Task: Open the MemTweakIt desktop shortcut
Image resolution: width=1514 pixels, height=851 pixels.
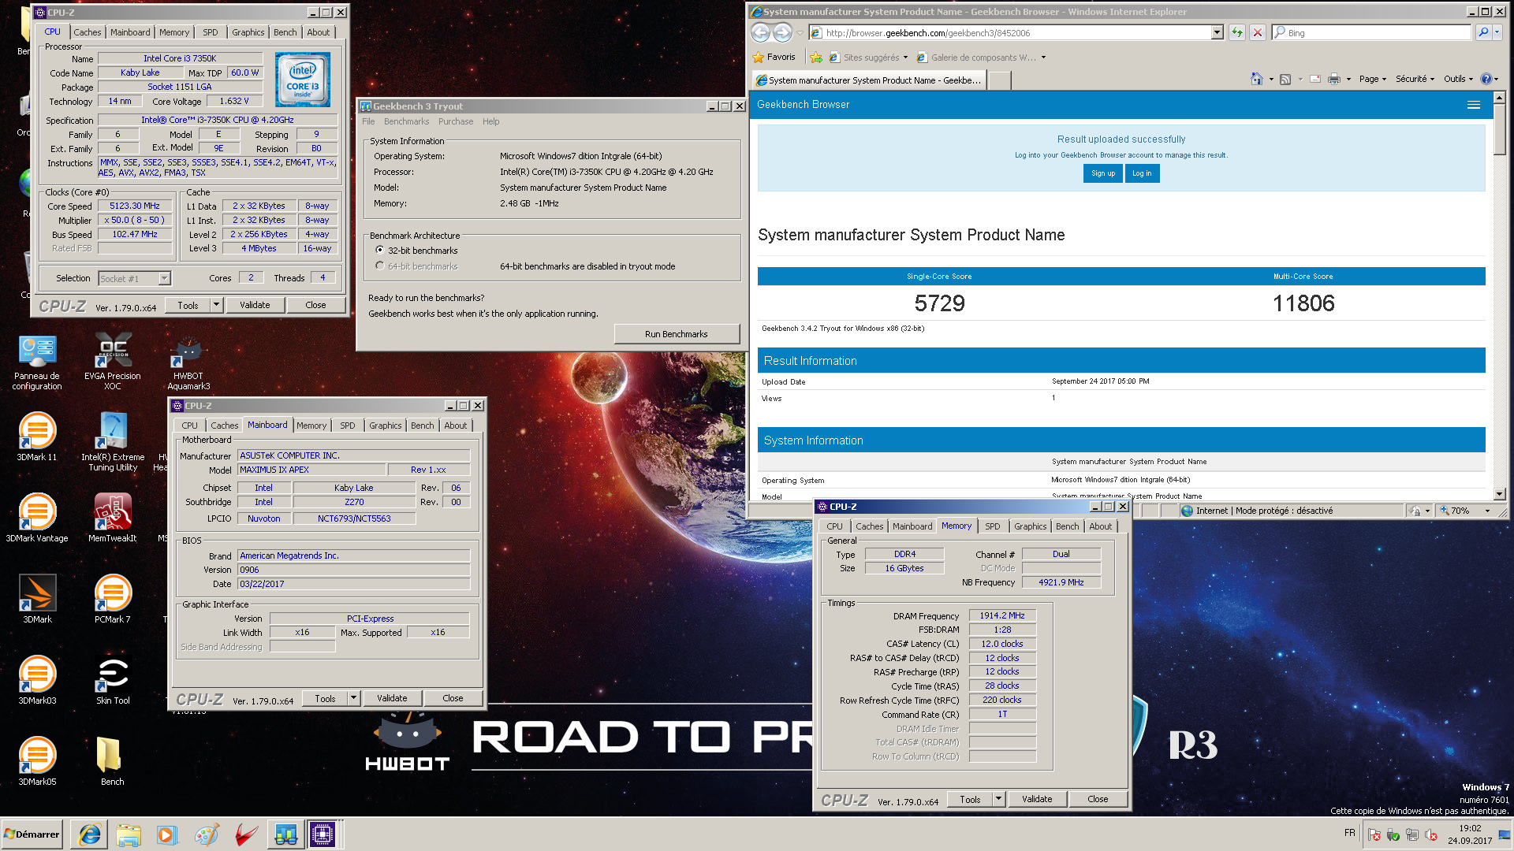Action: [113, 518]
